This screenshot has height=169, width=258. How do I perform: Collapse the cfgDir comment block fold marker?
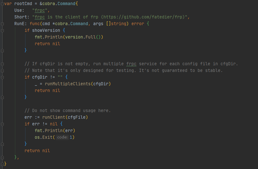tap(2, 64)
